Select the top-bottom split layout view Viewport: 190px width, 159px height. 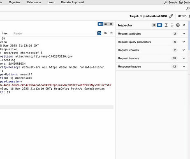pyautogui.click(x=106, y=24)
